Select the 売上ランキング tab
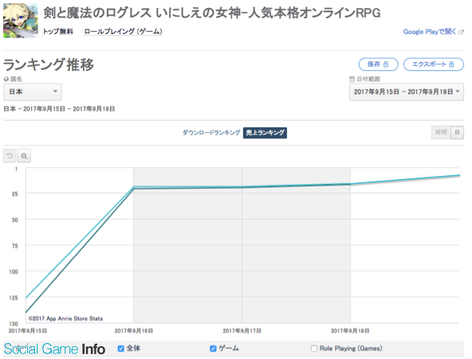Screen dimensions: 472x359 coord(265,133)
